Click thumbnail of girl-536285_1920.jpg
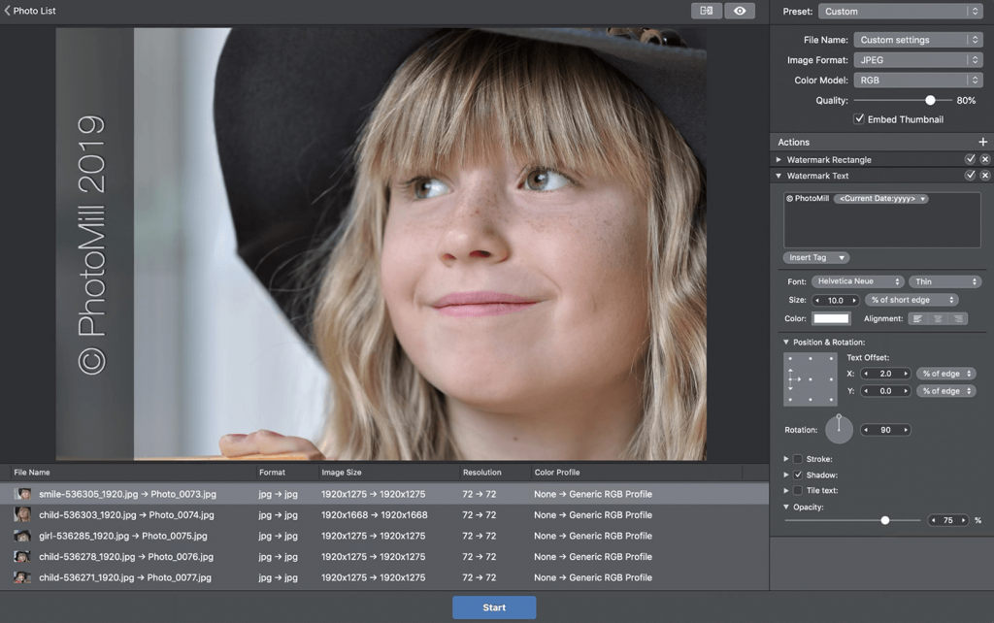This screenshot has height=623, width=994. [x=23, y=536]
